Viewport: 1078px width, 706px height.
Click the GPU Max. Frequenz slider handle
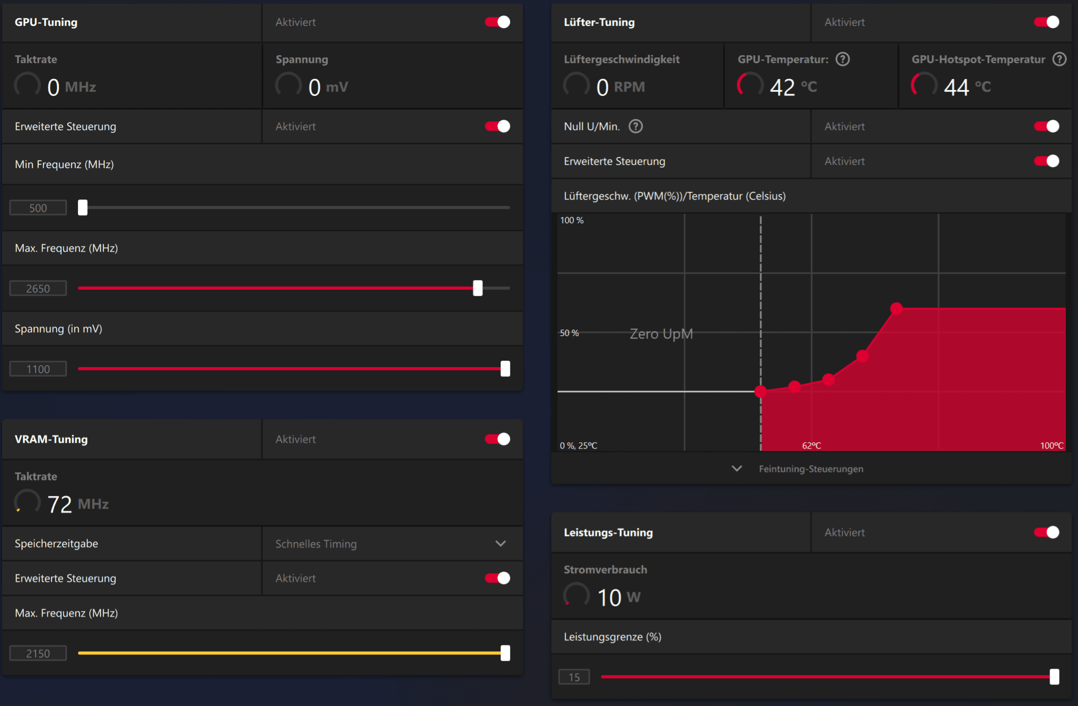tap(478, 288)
